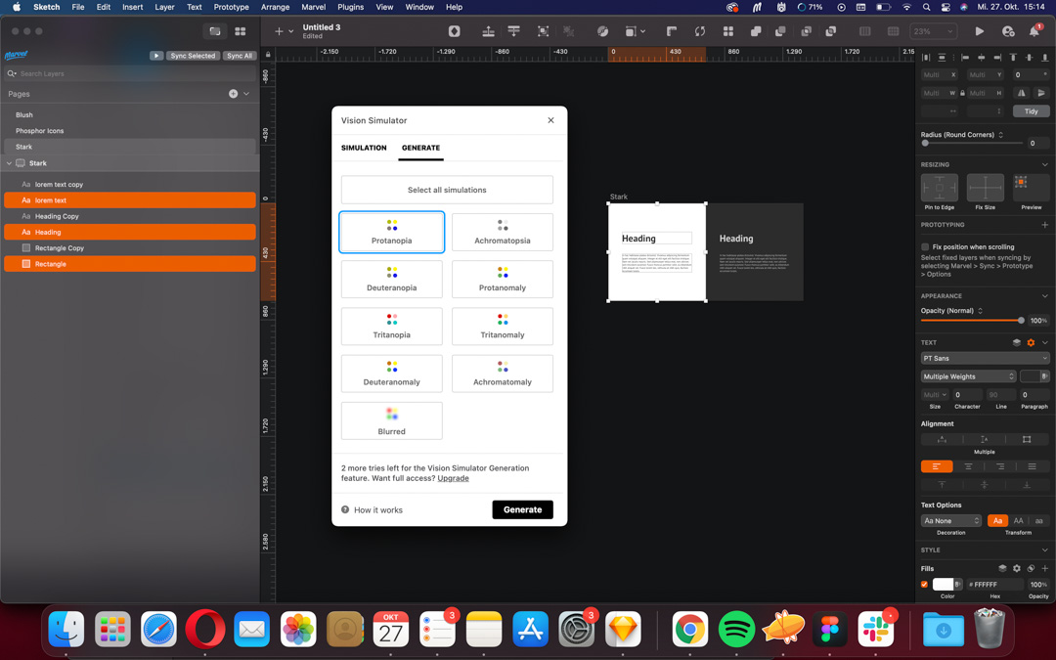Click the Search Layers field
The width and height of the screenshot is (1056, 660).
tap(130, 73)
